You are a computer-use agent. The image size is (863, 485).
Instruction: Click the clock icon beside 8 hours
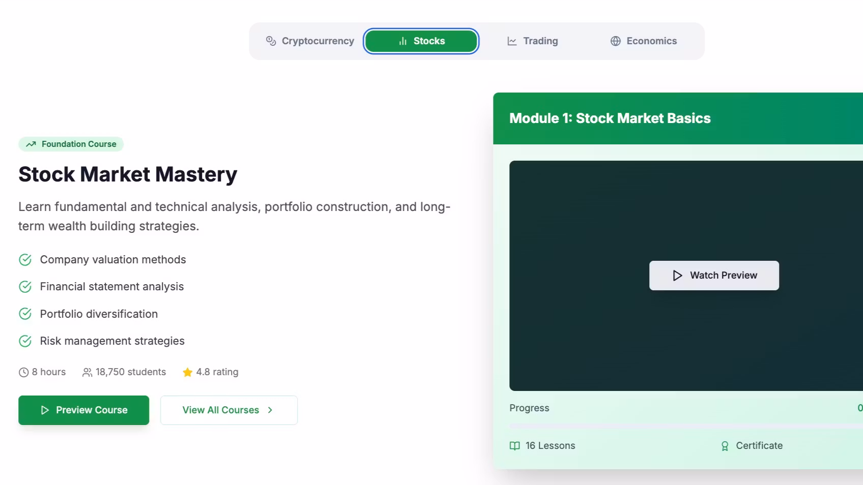pos(23,372)
